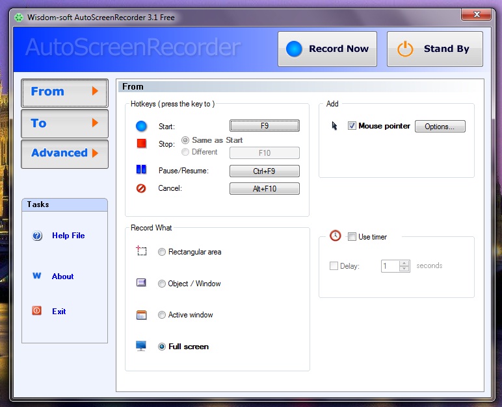Click the blue W About icon
Image resolution: width=502 pixels, height=407 pixels.
(37, 276)
